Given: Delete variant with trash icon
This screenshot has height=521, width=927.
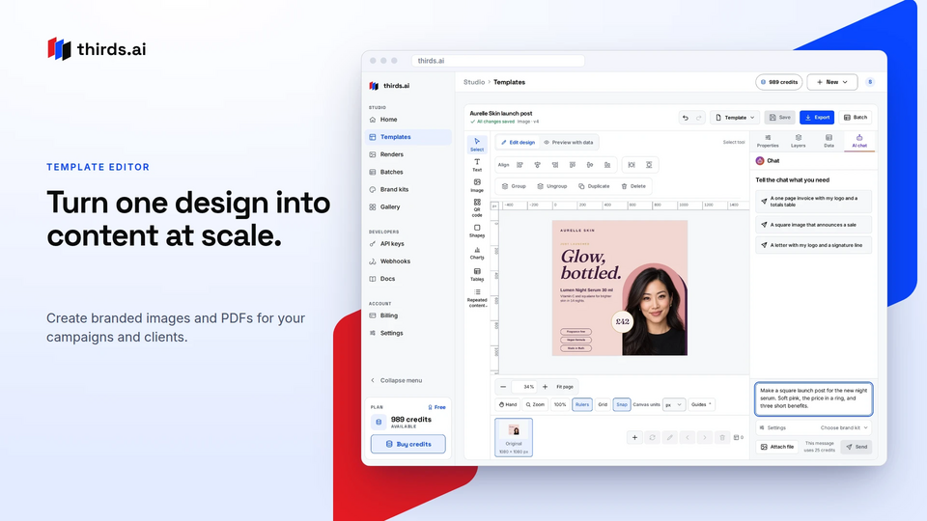Looking at the screenshot, I should (722, 438).
